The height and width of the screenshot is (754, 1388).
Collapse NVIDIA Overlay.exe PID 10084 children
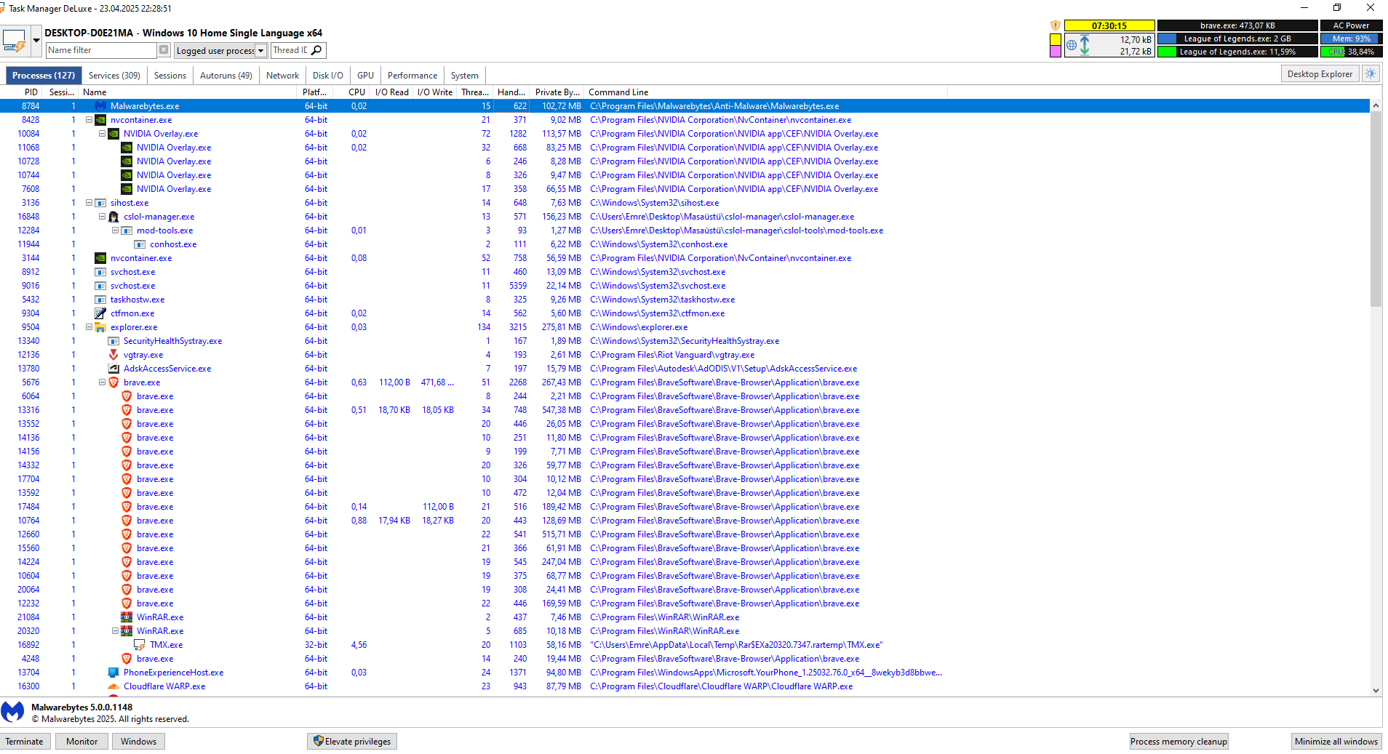(102, 134)
